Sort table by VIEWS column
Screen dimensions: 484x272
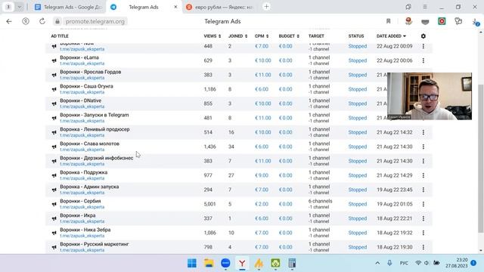click(213, 36)
